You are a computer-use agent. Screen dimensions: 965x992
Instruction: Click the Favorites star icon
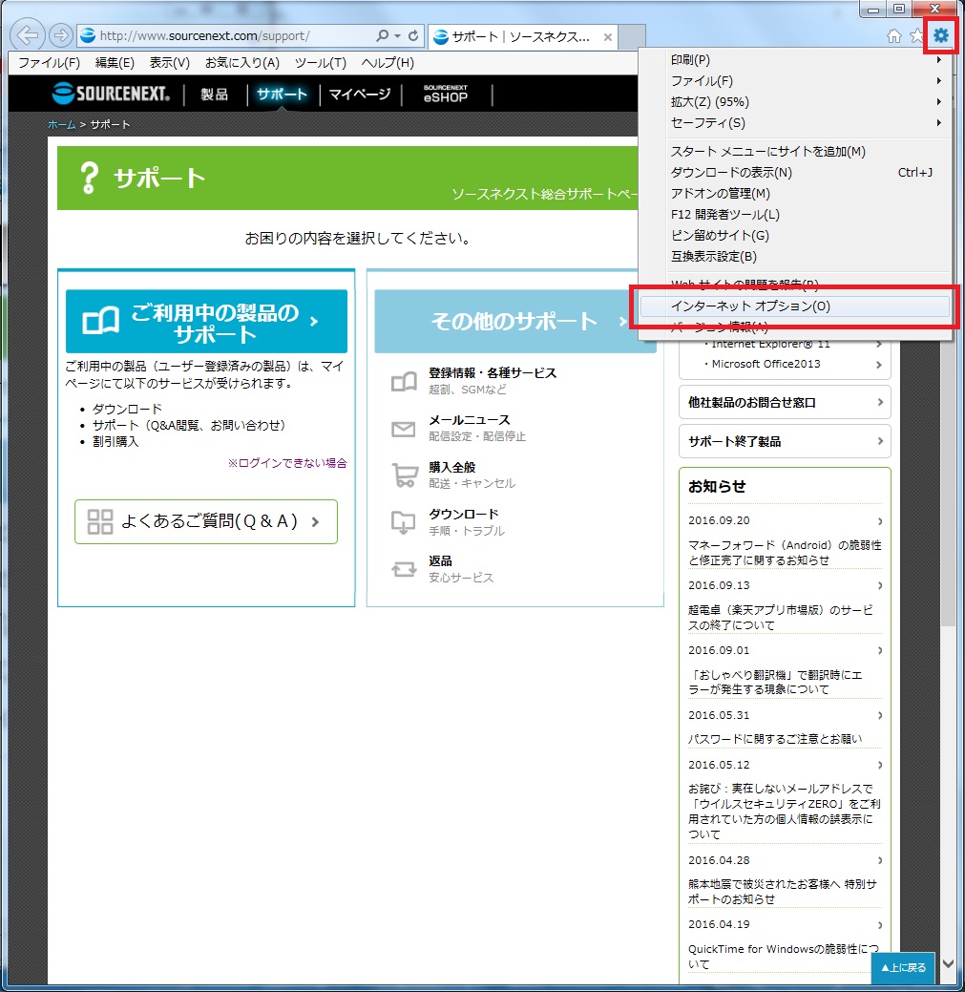[x=916, y=36]
